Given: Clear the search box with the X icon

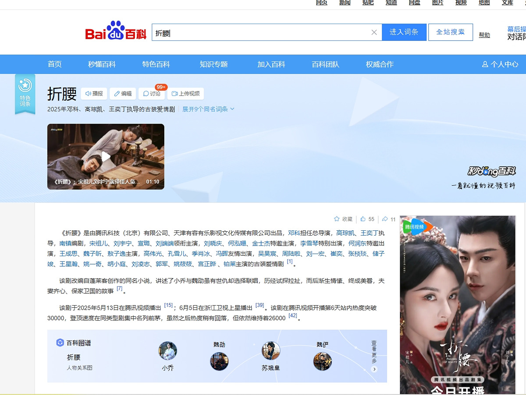Looking at the screenshot, I should click(374, 32).
